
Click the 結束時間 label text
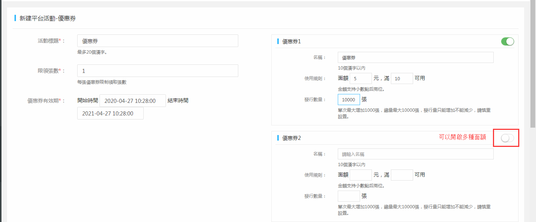[x=178, y=100]
